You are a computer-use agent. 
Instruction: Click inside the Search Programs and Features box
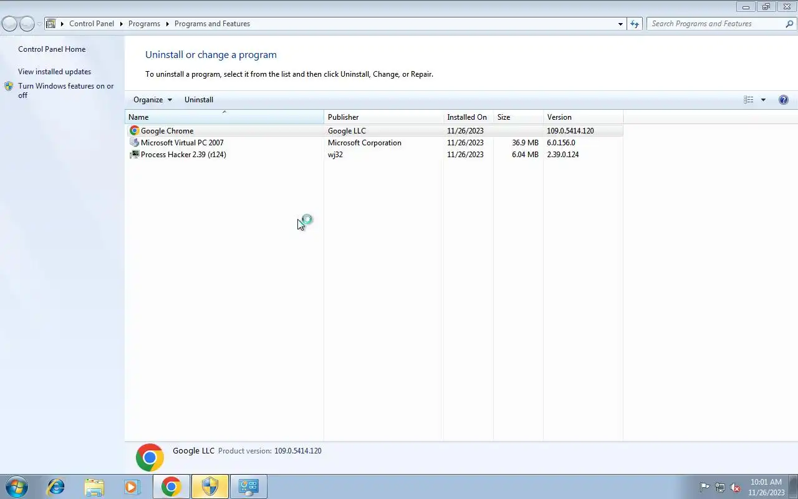tap(716, 24)
